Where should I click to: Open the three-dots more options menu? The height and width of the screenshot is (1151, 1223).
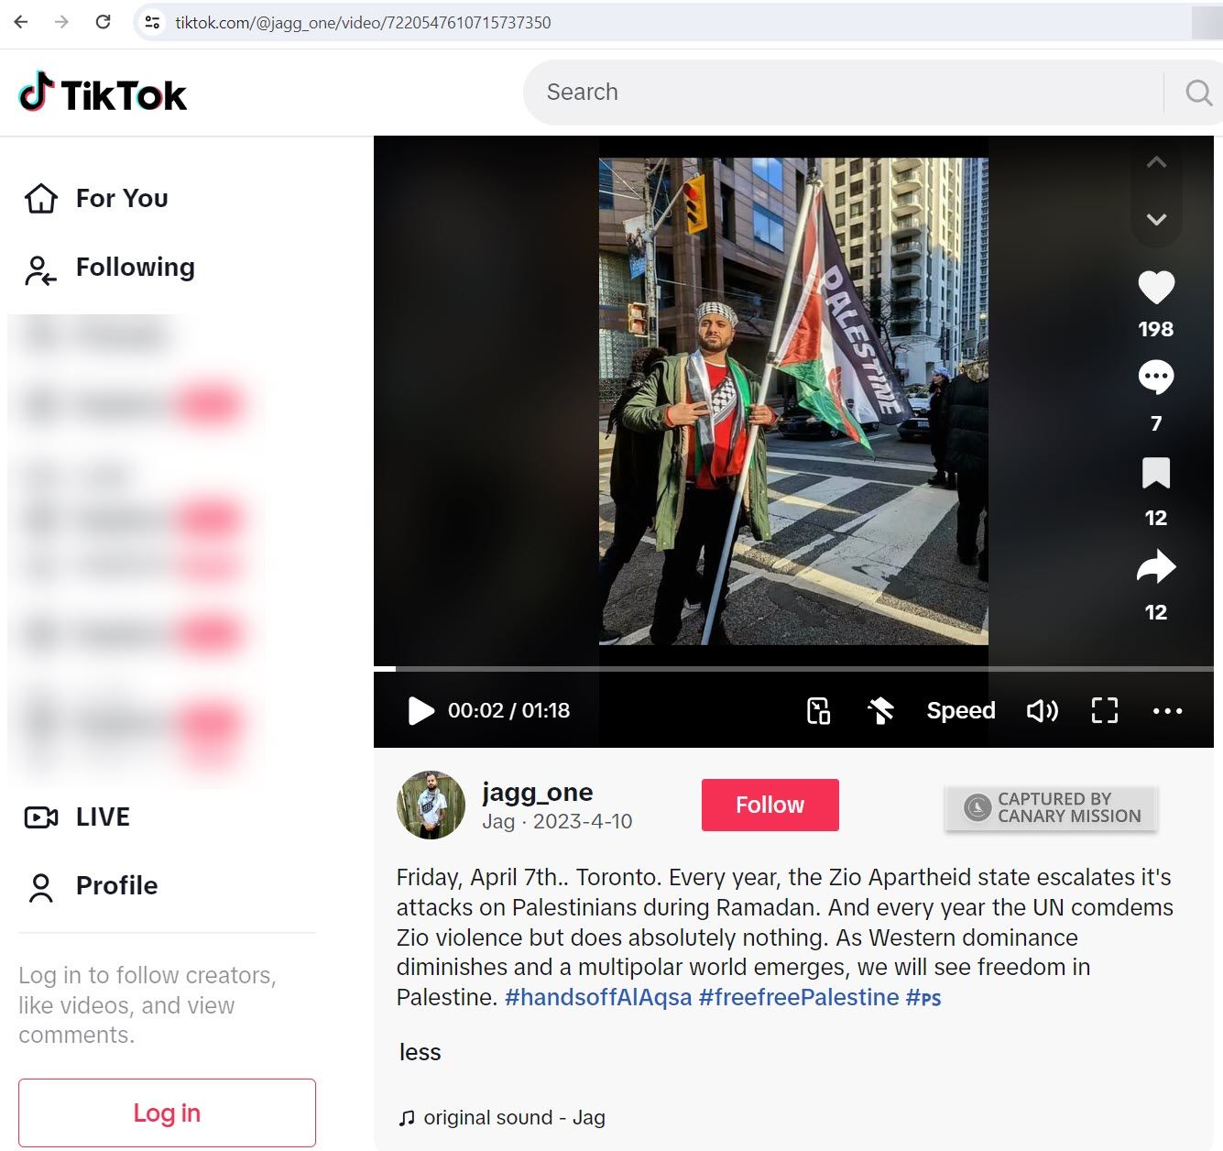click(1166, 711)
